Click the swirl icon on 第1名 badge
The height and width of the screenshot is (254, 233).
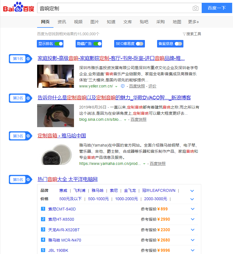point(28,59)
